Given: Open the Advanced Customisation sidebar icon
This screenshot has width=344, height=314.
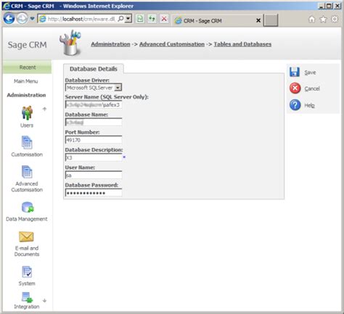Looking at the screenshot, I should click(27, 172).
